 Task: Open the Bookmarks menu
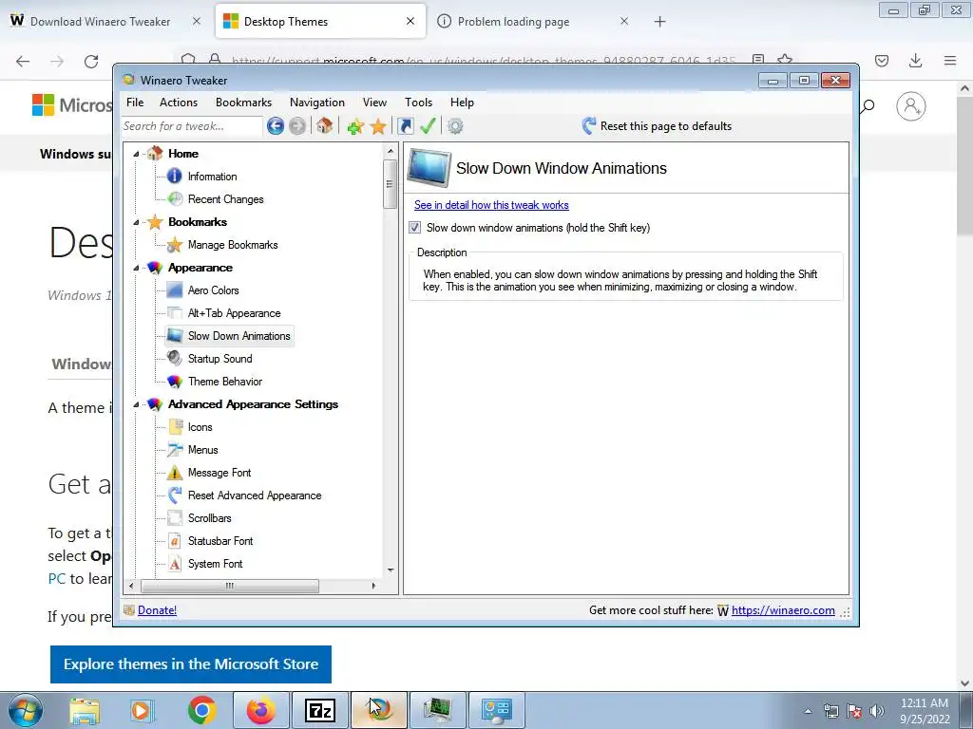243,103
